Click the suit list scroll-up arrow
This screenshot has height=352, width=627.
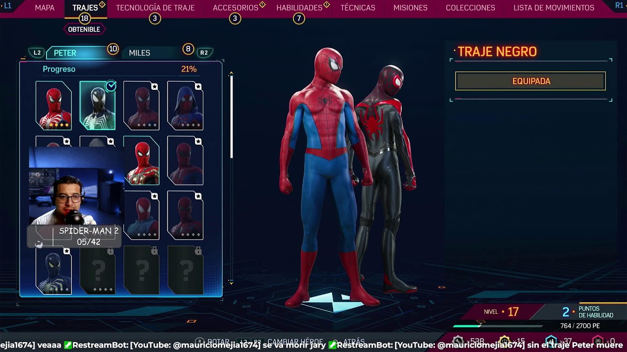[231, 74]
